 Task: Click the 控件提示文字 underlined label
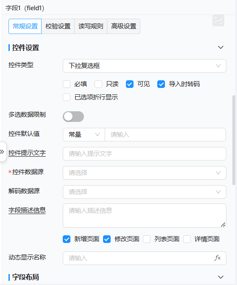pos(27,153)
